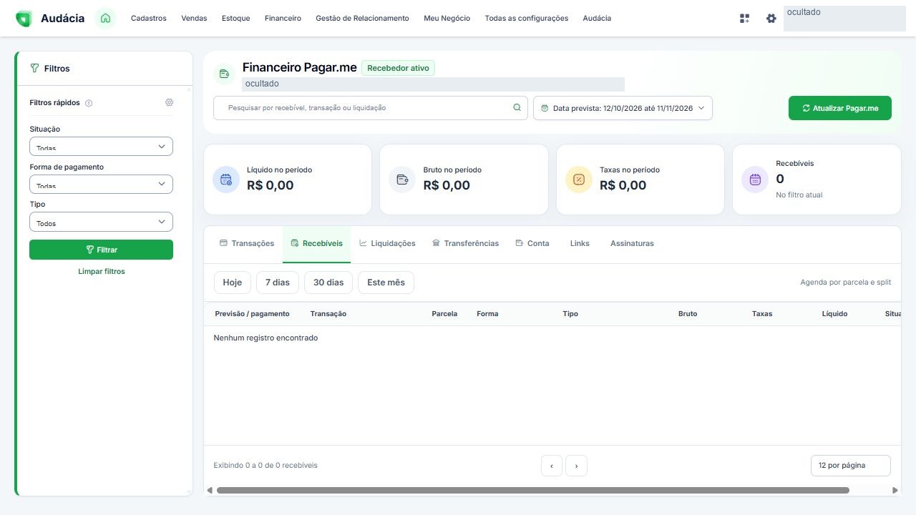Click Limpar filtros link

click(101, 272)
